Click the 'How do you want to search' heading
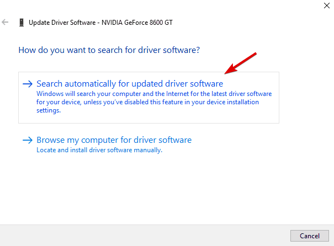334x246 pixels. pyautogui.click(x=109, y=50)
